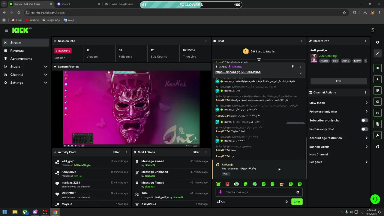Open the pinned Discord invite link

coord(238,72)
